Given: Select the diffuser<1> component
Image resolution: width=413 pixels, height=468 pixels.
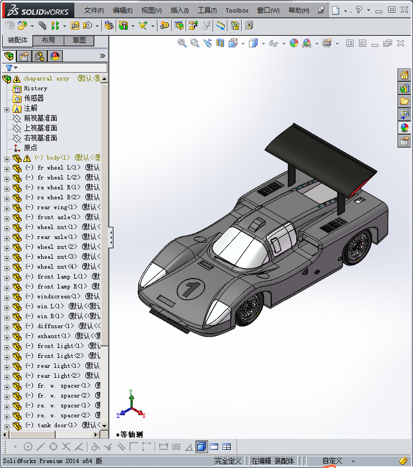Looking at the screenshot, I should (56, 326).
